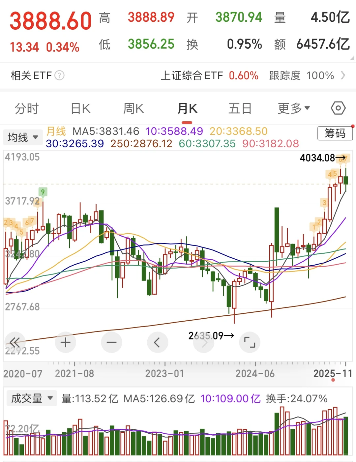Pan the chart left with the arrow icon
Image resolution: width=356 pixels, height=462 pixels.
[158, 342]
